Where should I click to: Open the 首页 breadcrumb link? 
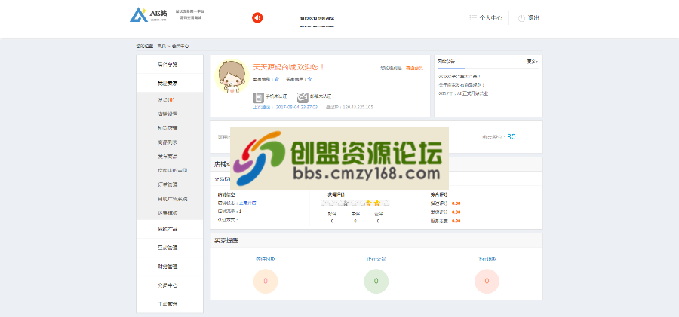click(x=161, y=46)
